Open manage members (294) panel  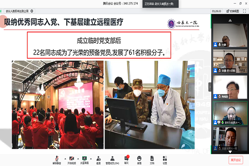point(112,159)
